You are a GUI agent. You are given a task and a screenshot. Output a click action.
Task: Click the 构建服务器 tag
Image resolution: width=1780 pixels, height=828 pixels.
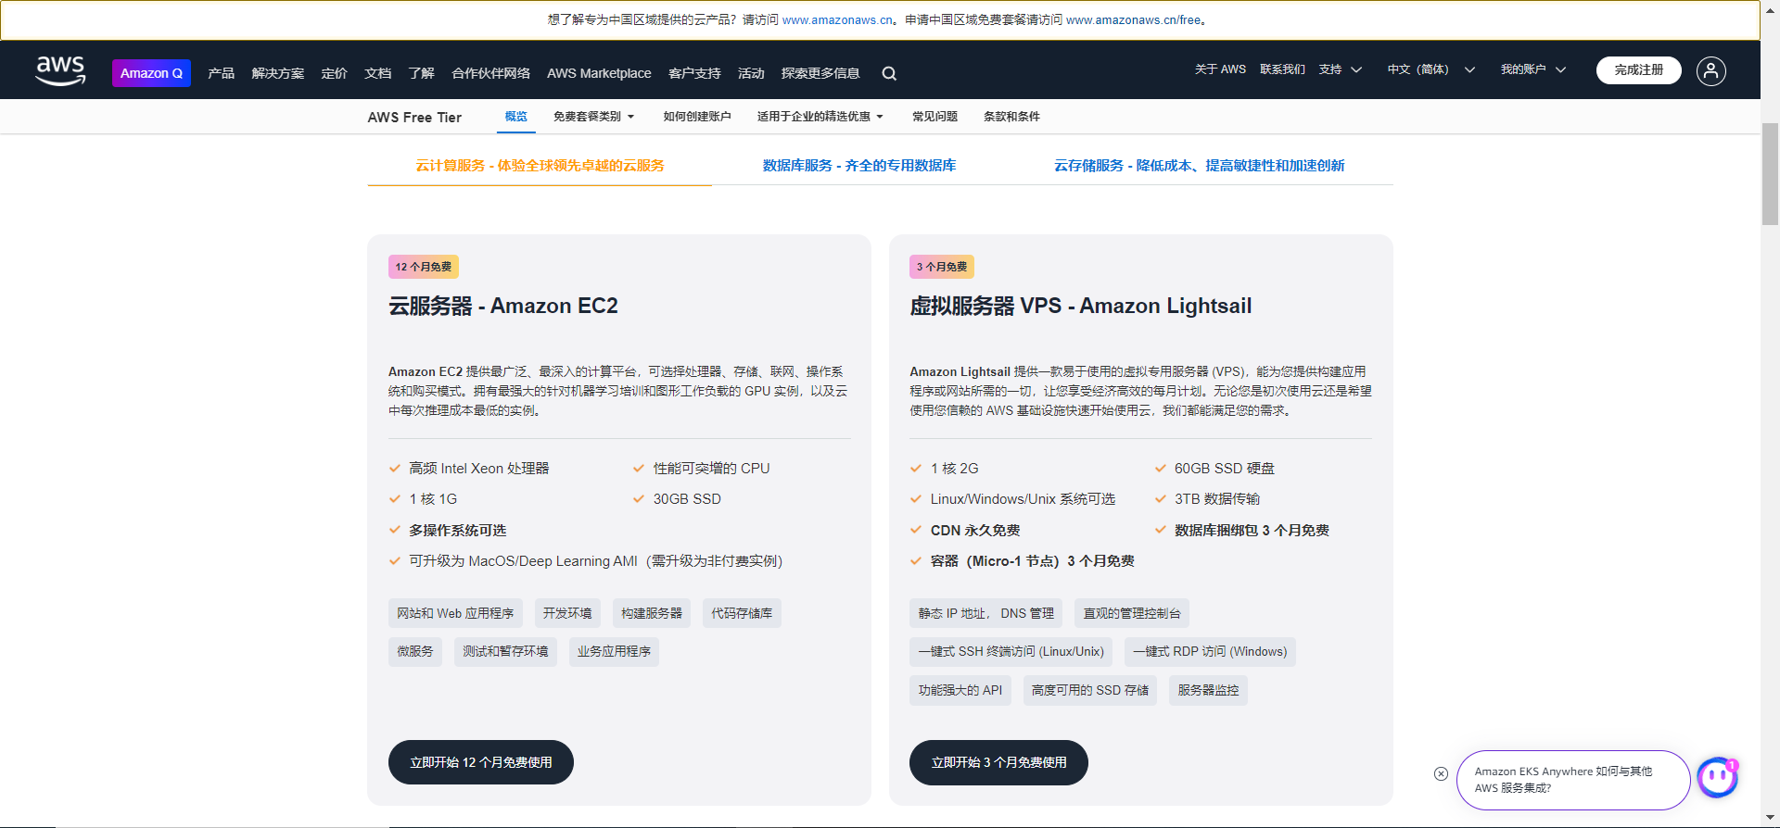coord(652,613)
